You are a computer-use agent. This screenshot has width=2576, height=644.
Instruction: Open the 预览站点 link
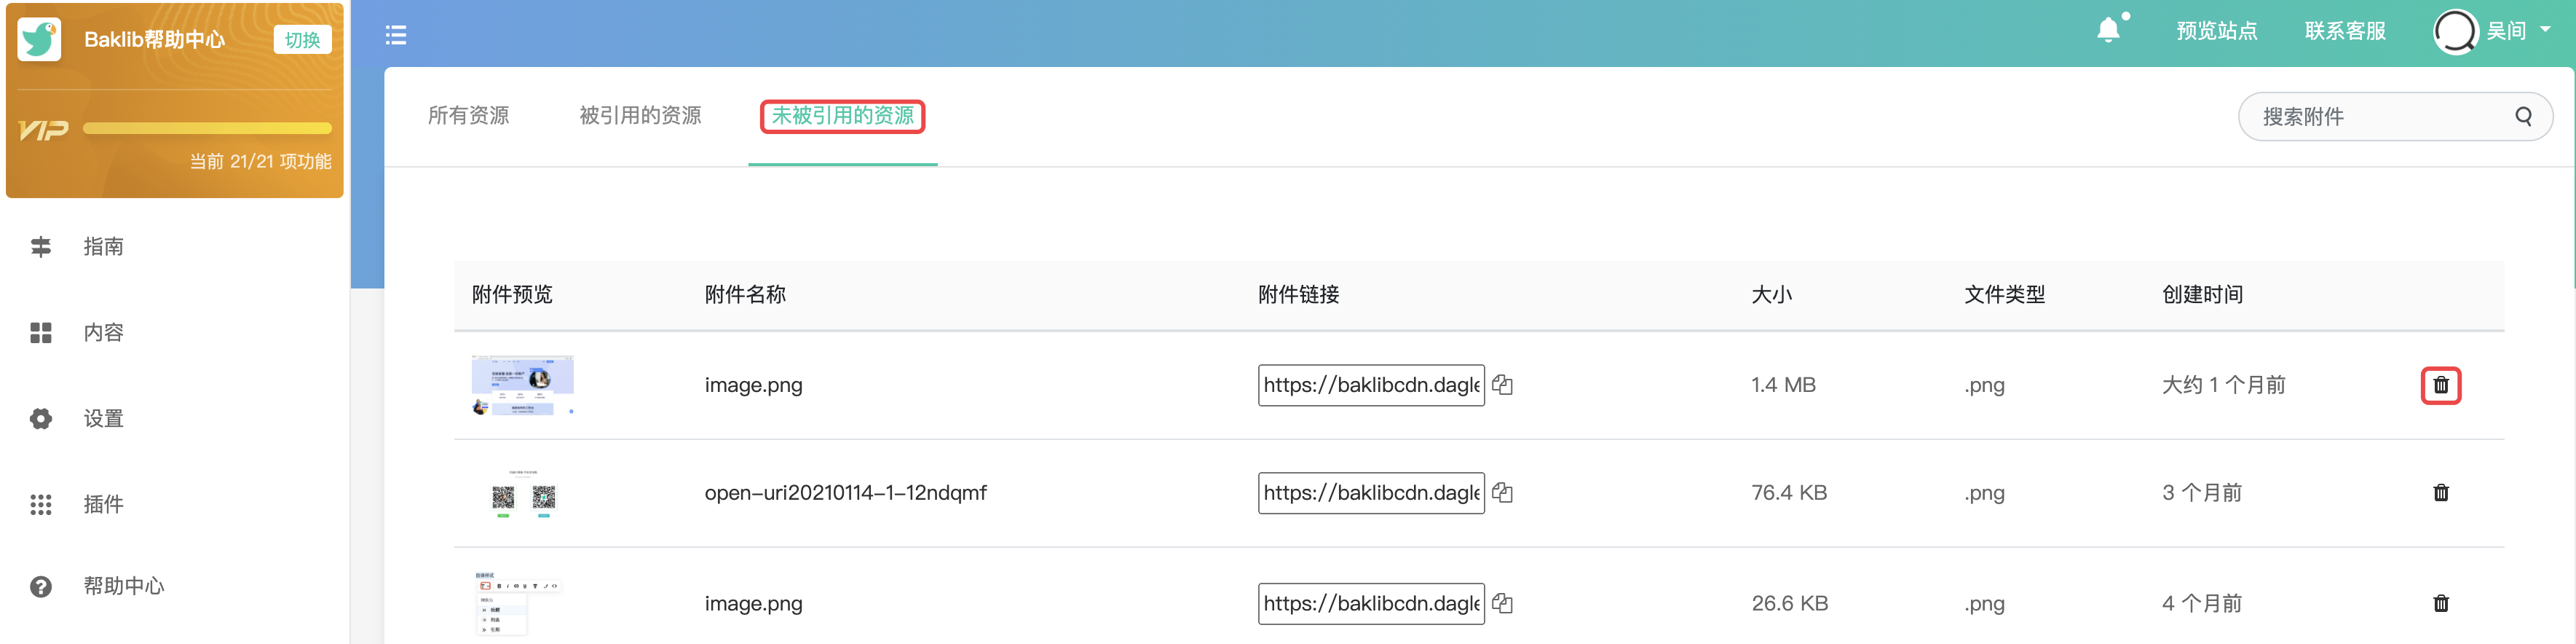pos(2216,31)
